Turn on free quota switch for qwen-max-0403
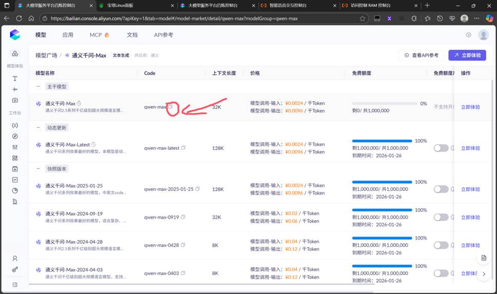This screenshot has width=497, height=294. click(x=441, y=273)
